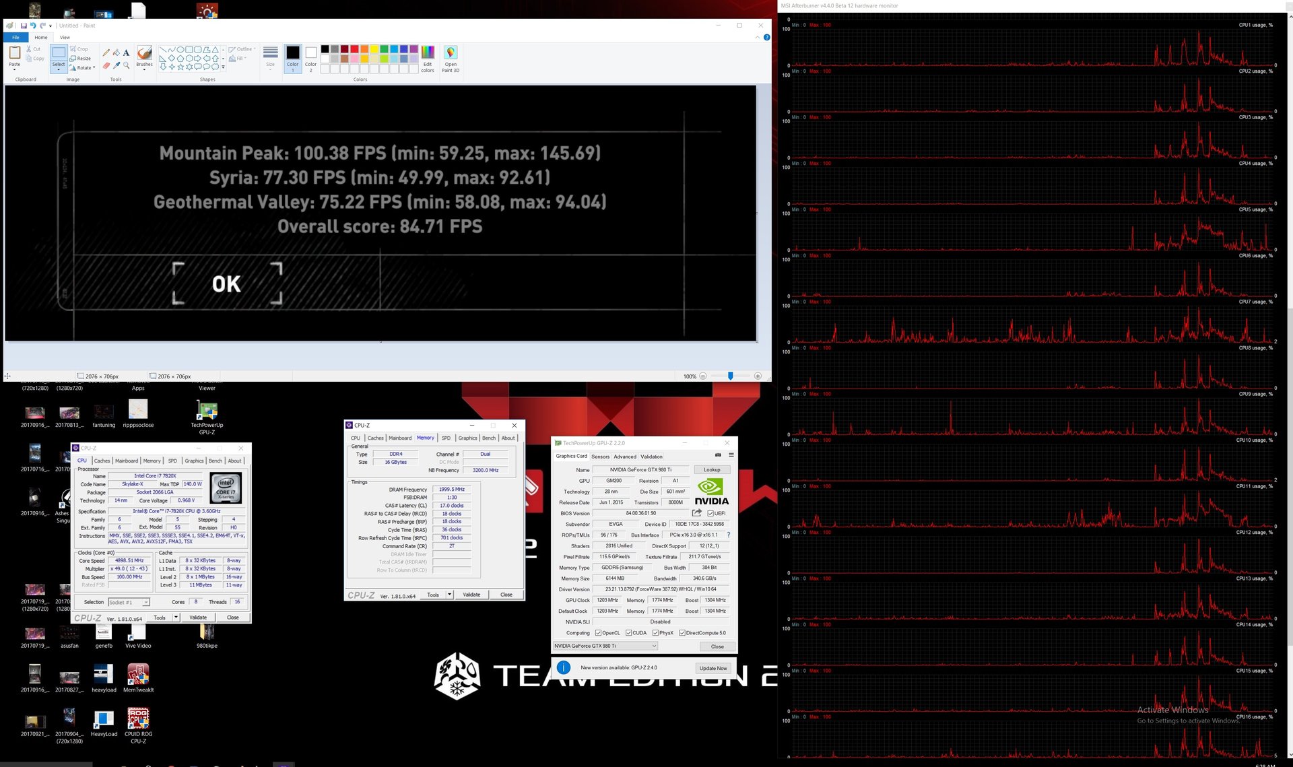
Task: Click GPU-Z screenshot camera icon
Action: (x=718, y=455)
